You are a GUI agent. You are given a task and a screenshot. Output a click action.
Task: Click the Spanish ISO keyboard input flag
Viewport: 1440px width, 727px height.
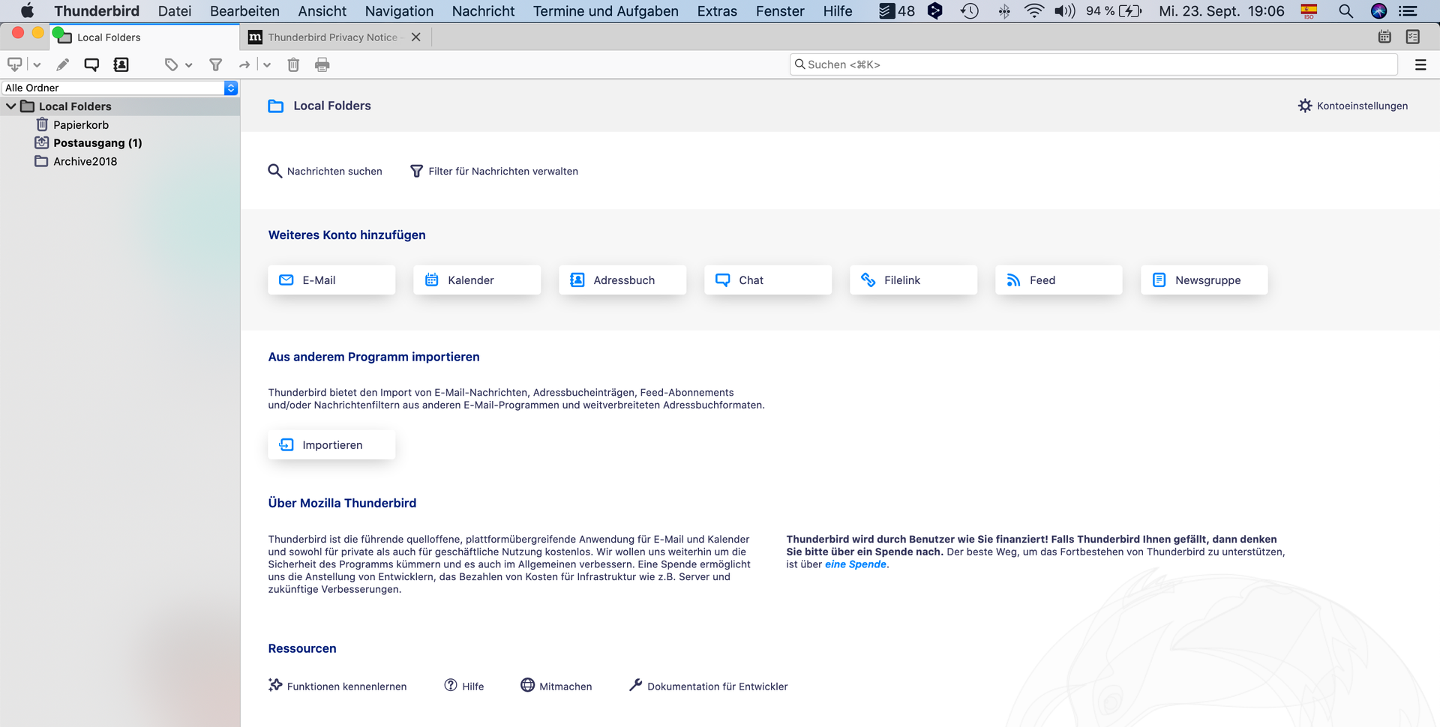coord(1309,11)
